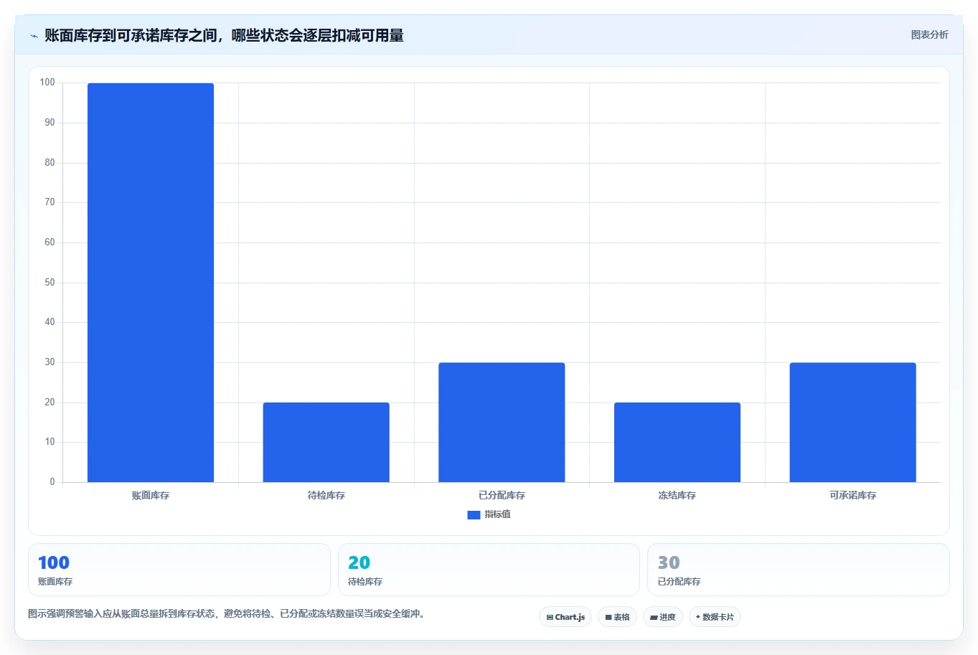
Task: Click the 可承诺库存 x-axis label
Action: 852,496
